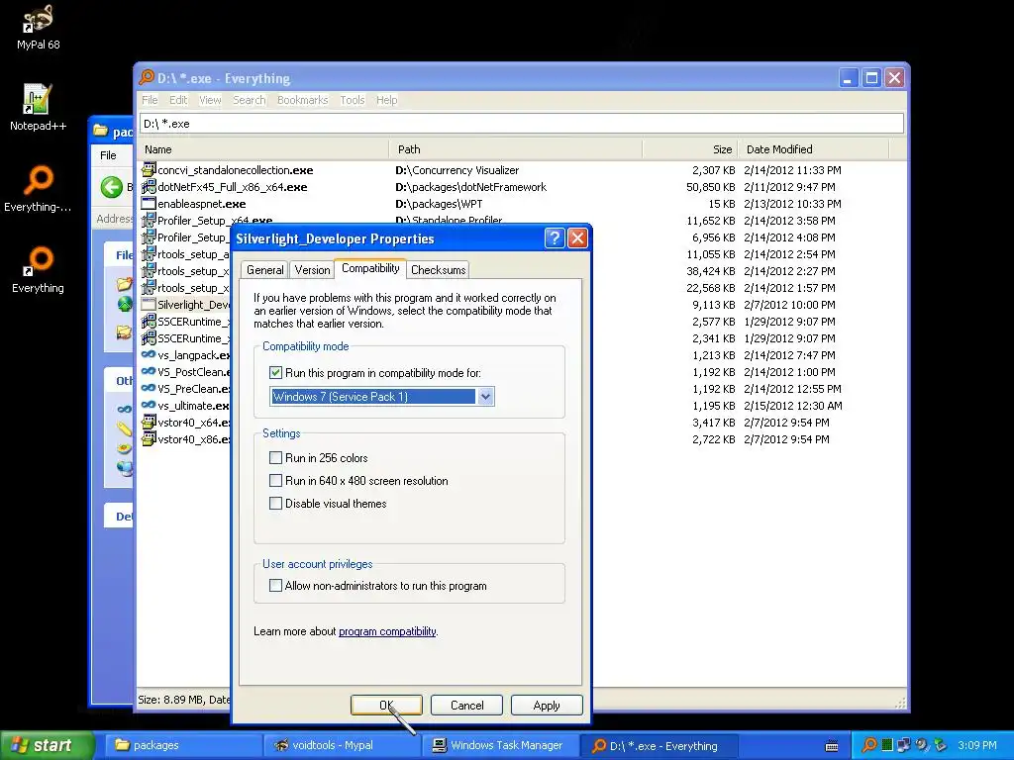Click the speaker volume tray icon
The width and height of the screenshot is (1014, 760).
pos(922,745)
